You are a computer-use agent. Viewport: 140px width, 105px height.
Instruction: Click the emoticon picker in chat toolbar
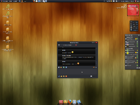[x=61, y=67]
